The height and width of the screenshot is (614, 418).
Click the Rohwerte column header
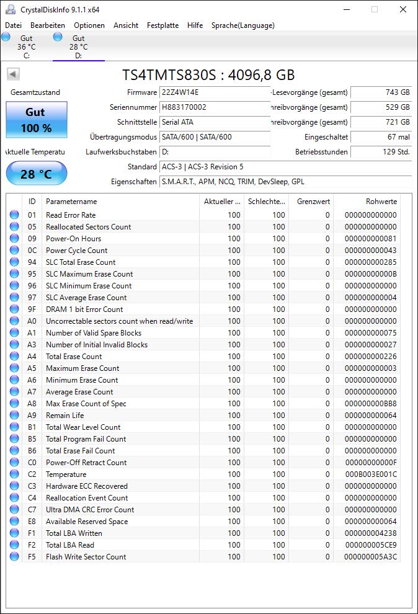367,202
